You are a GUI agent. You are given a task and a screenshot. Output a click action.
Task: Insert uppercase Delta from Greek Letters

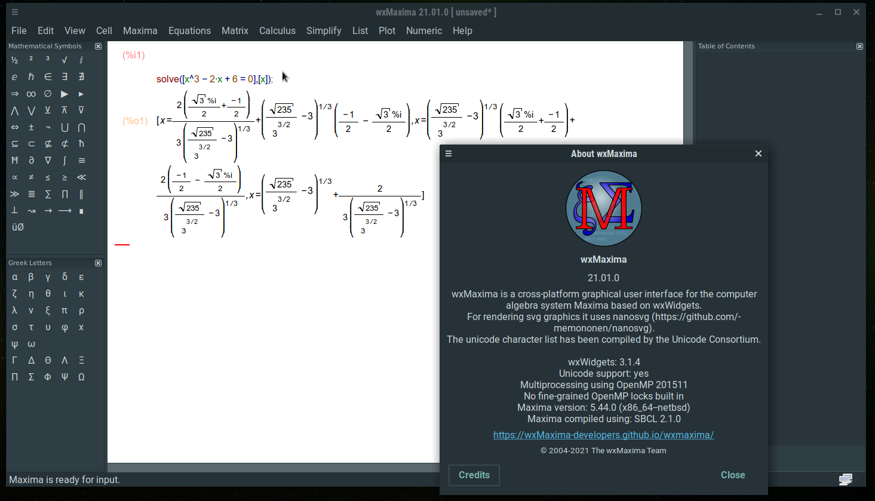pos(31,360)
